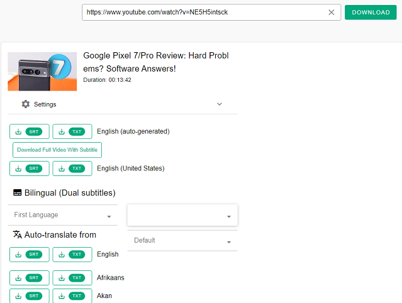Click the Settings label text
The height and width of the screenshot is (303, 402).
[45, 104]
